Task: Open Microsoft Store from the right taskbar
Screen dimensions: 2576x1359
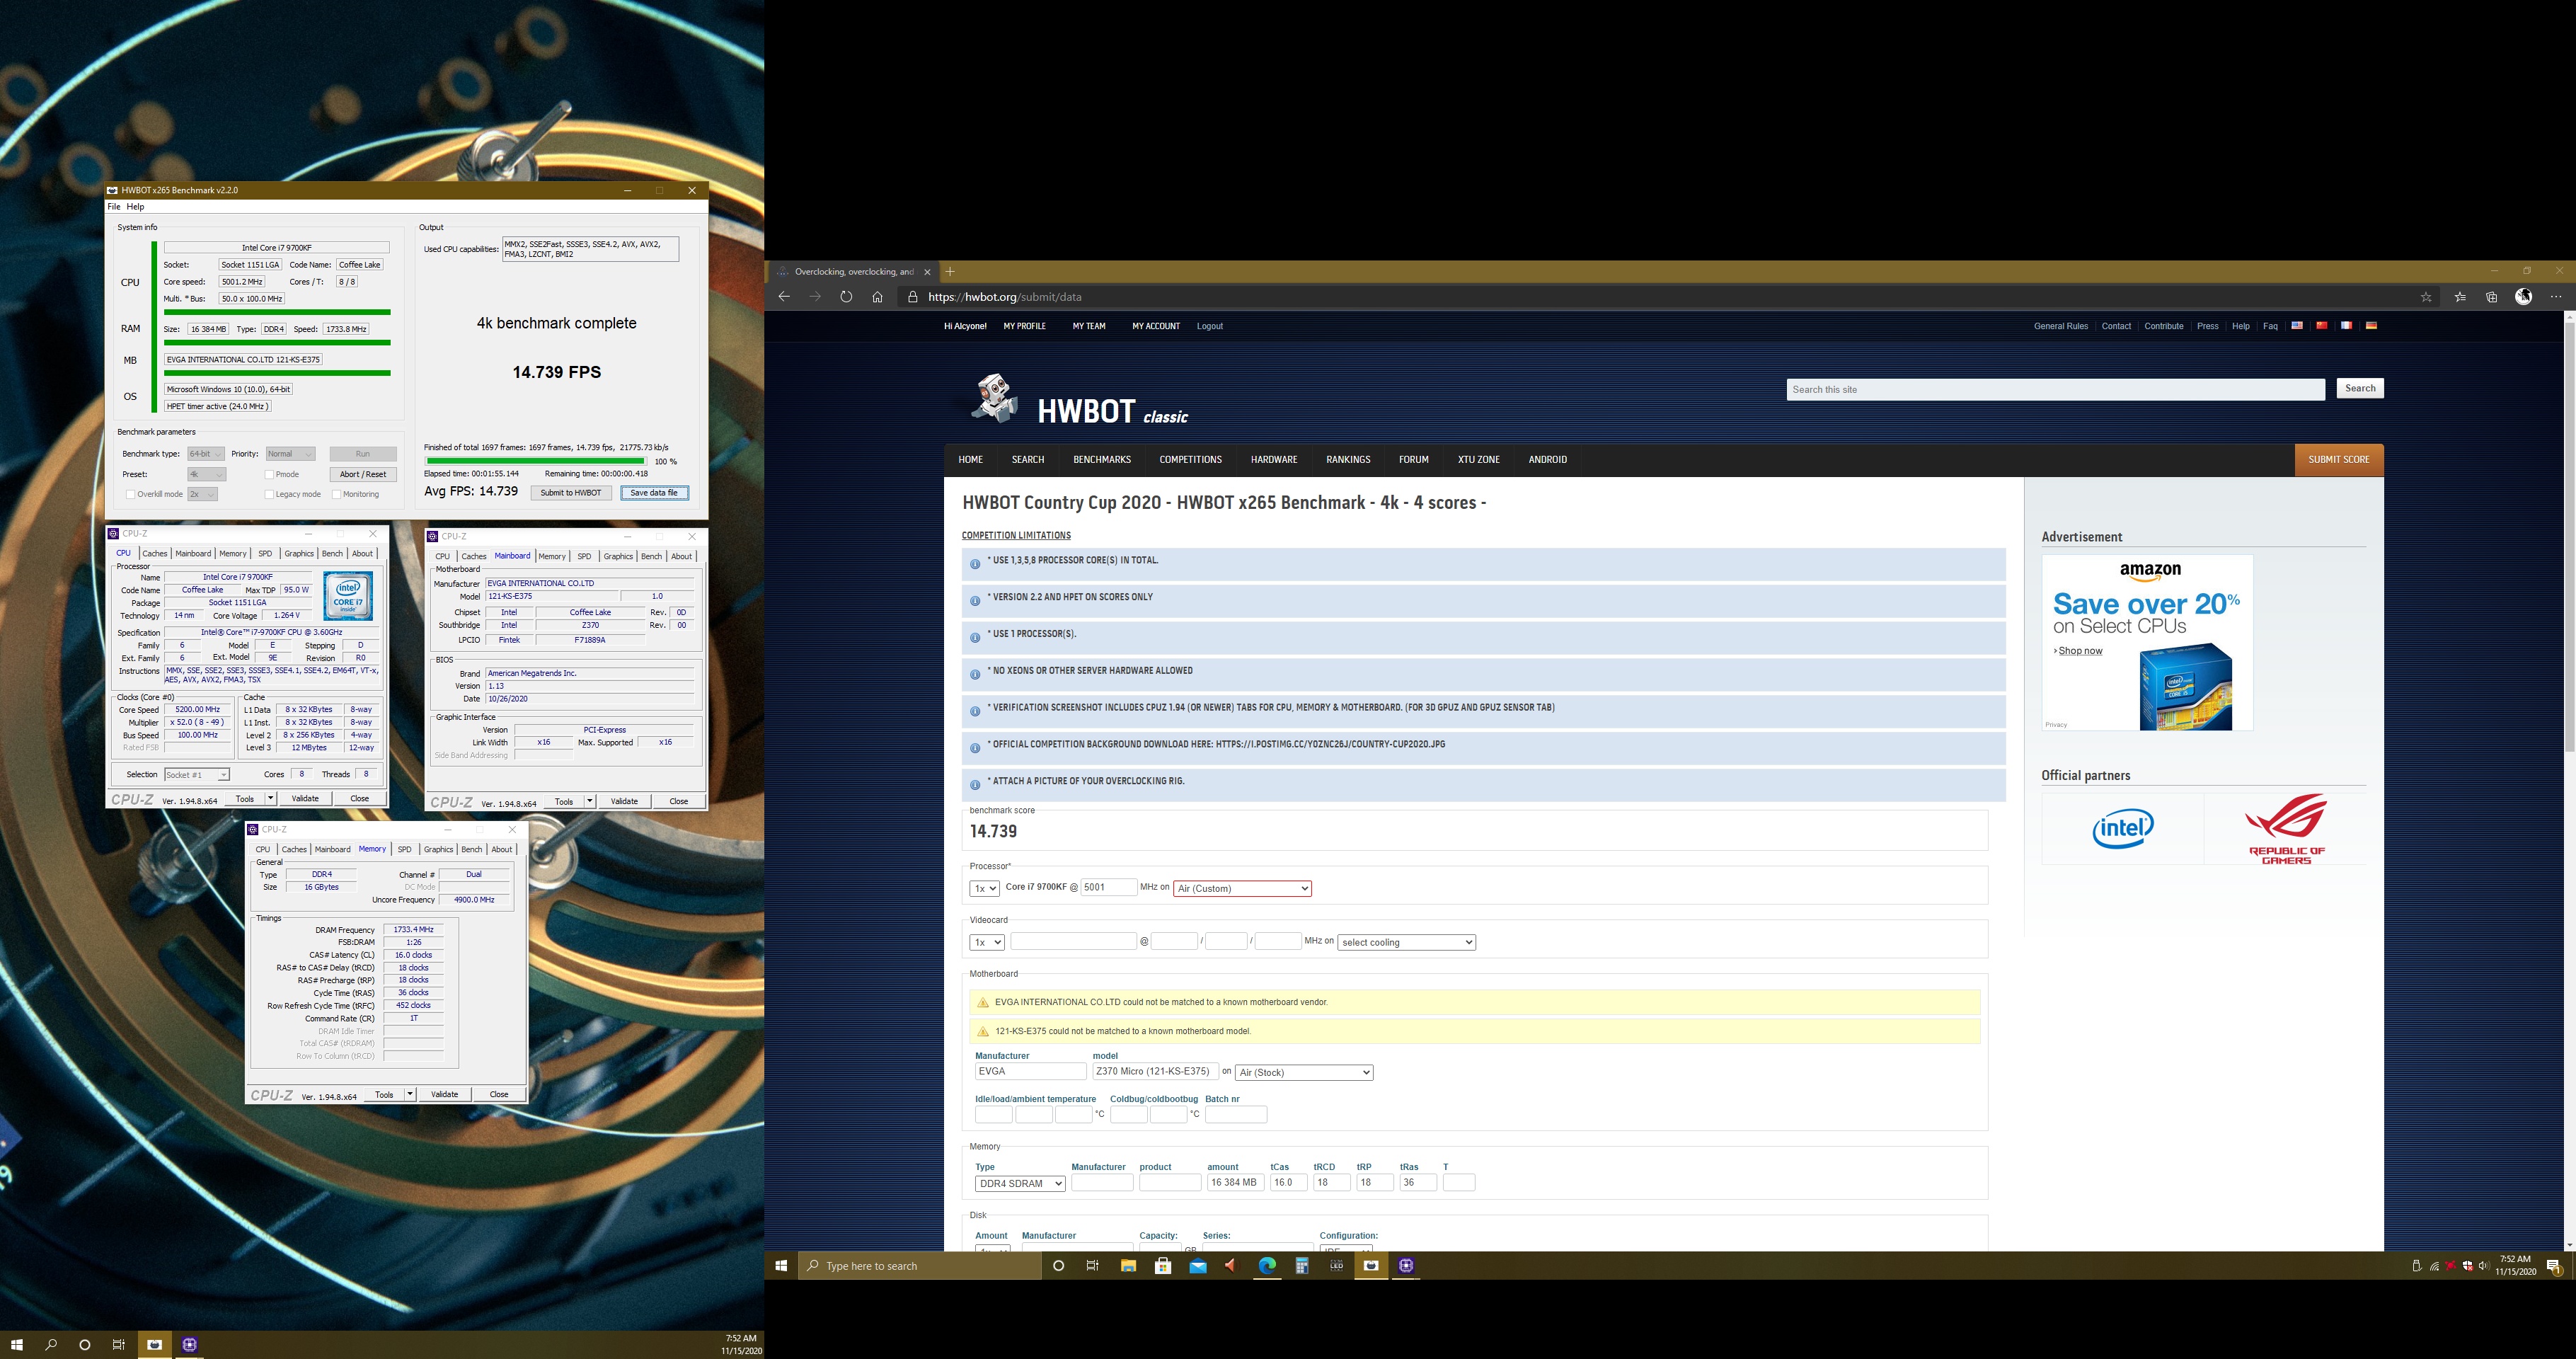Action: (1162, 1265)
